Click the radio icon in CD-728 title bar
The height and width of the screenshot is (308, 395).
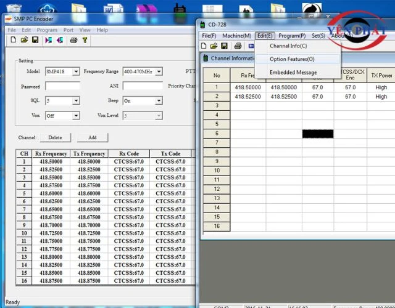tap(202, 25)
